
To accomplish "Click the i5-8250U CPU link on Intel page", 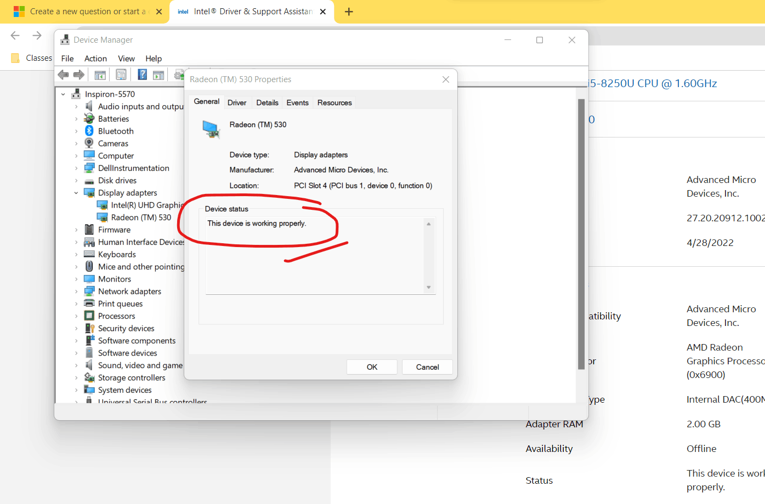I will (x=653, y=83).
